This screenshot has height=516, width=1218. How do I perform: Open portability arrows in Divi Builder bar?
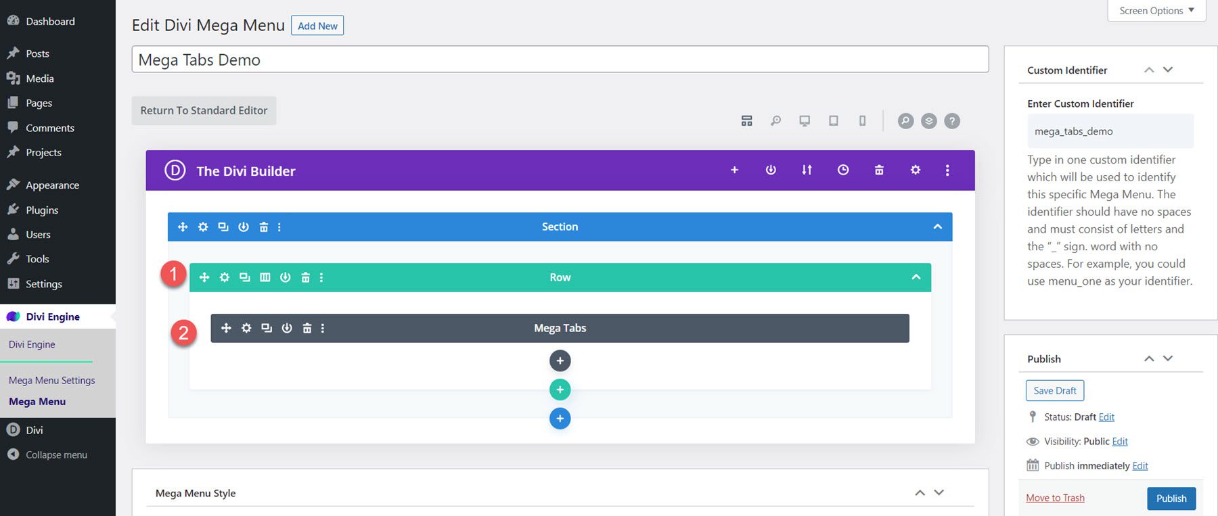pyautogui.click(x=807, y=170)
